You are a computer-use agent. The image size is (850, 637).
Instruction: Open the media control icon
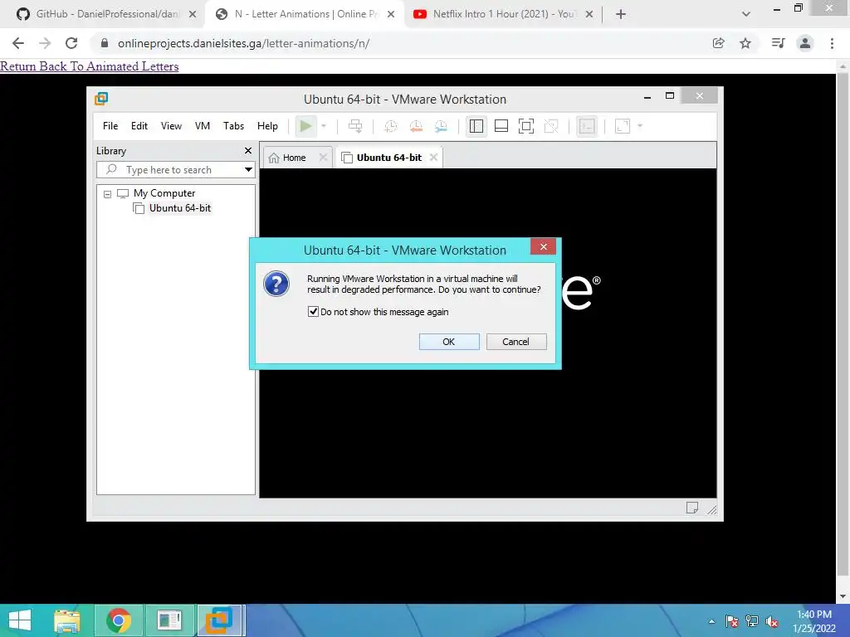click(779, 43)
